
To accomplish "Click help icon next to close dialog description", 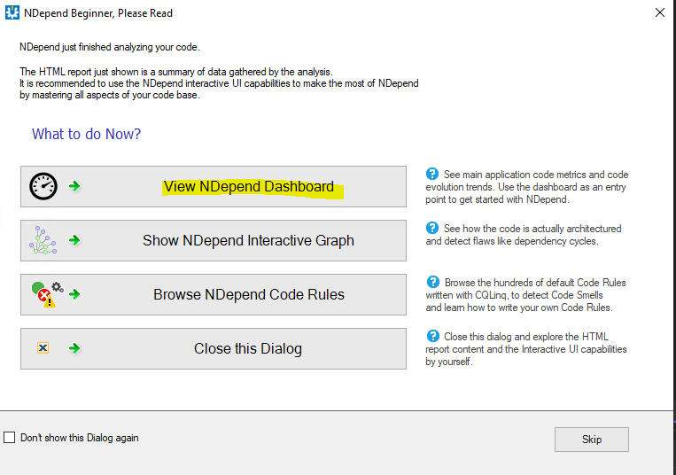I will pos(432,336).
